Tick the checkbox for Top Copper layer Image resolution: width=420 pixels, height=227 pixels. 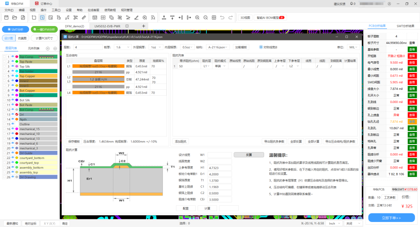(x=4, y=76)
